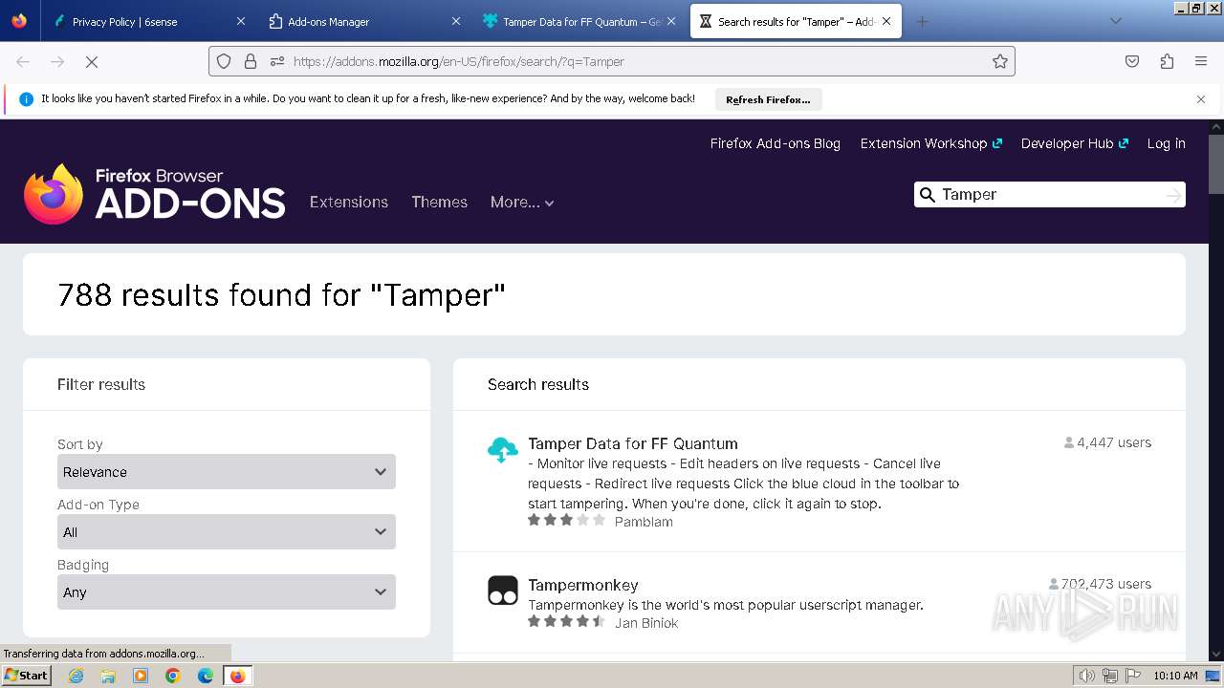Click author name Pamblam
1224x688 pixels.
pyautogui.click(x=644, y=522)
